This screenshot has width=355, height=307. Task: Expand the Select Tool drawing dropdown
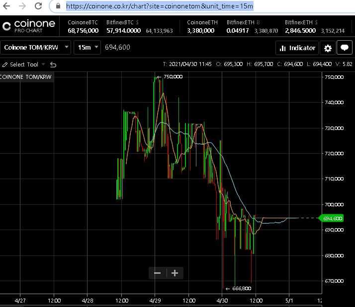click(x=43, y=64)
